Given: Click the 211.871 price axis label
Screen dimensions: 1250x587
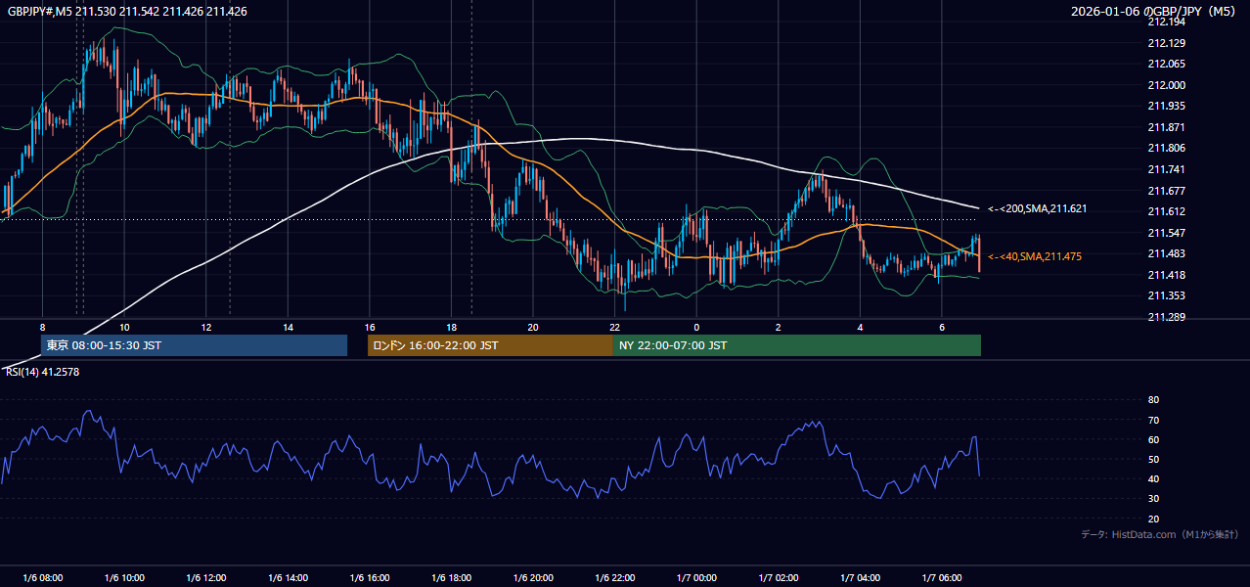Looking at the screenshot, I should [1166, 127].
